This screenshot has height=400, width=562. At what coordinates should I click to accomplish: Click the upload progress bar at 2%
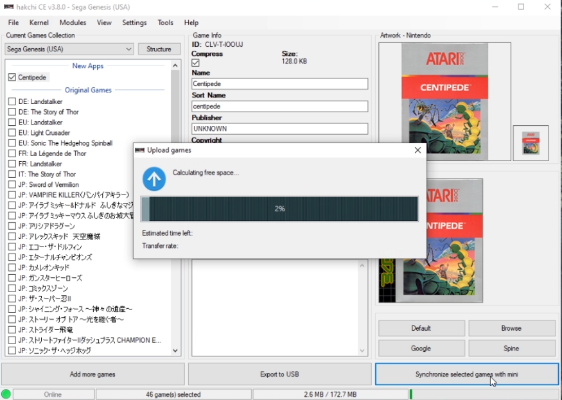point(279,209)
